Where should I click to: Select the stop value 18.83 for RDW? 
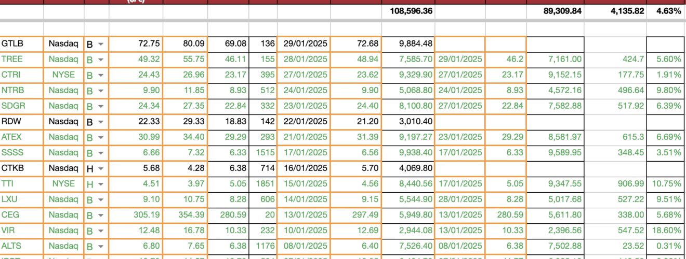coord(228,122)
